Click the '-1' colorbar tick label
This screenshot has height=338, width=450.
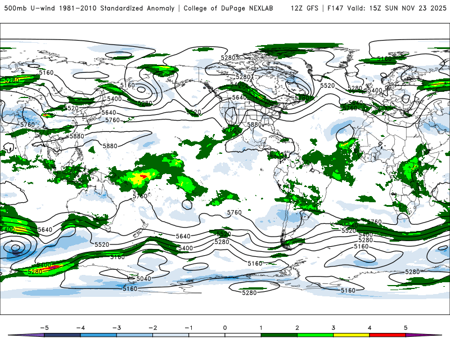(189, 328)
